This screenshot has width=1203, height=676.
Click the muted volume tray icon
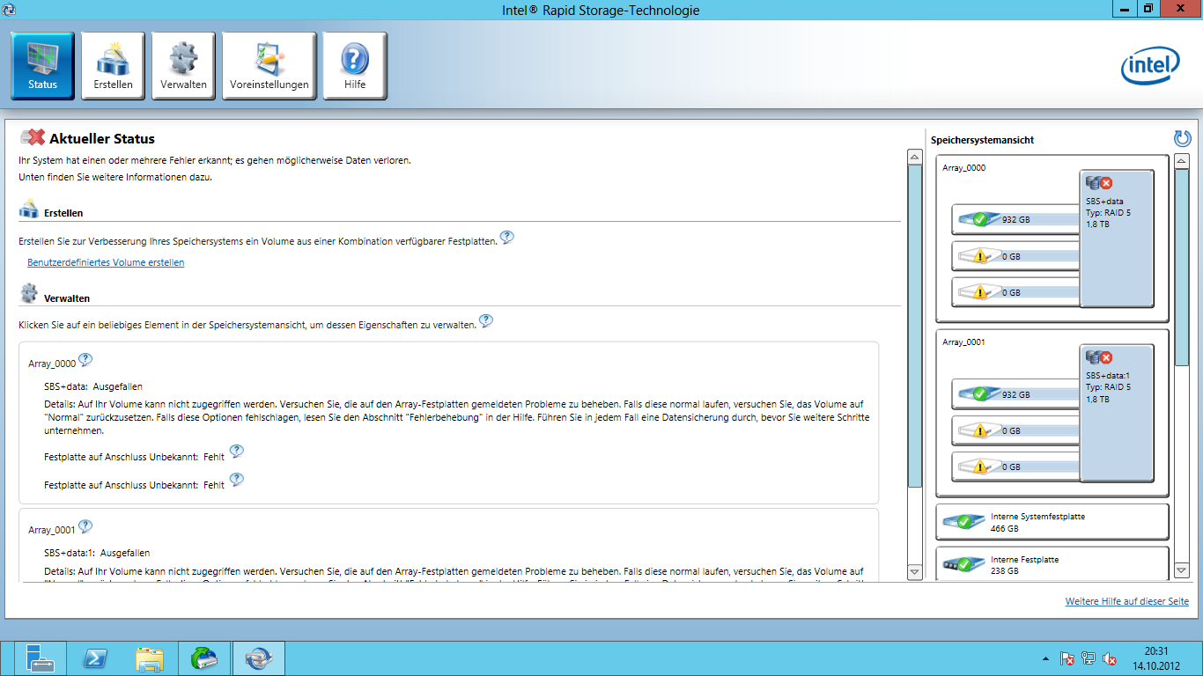[x=1111, y=658]
